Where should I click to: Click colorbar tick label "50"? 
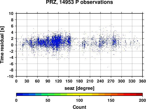(48, 100)
